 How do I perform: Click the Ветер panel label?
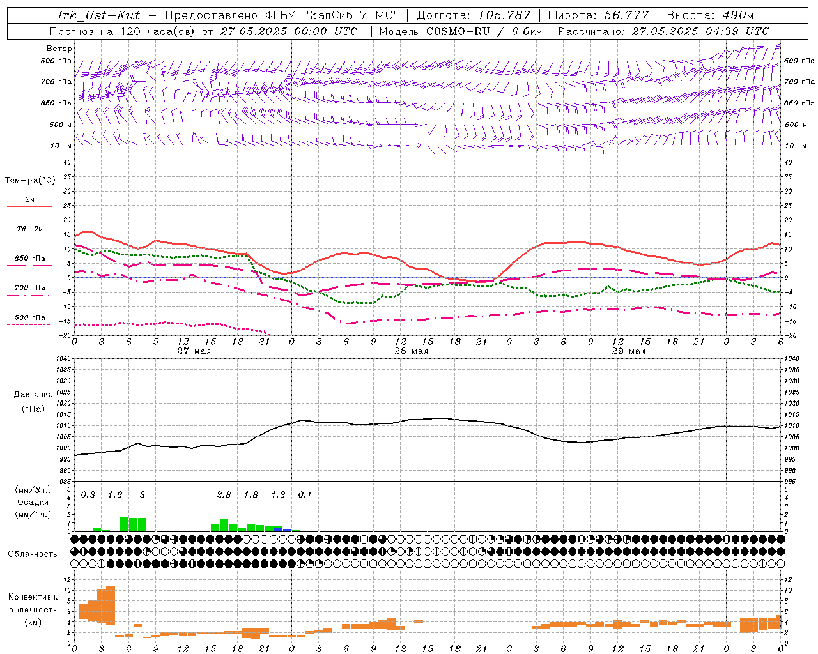pyautogui.click(x=59, y=49)
